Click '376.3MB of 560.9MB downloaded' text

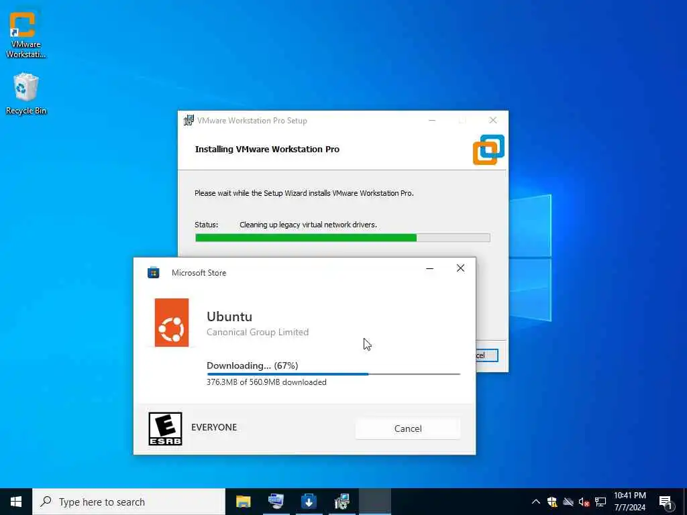(x=266, y=382)
